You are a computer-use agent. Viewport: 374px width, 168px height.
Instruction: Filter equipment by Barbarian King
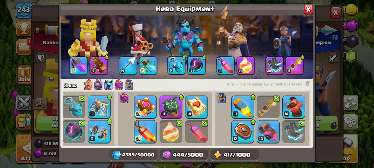pyautogui.click(x=88, y=85)
